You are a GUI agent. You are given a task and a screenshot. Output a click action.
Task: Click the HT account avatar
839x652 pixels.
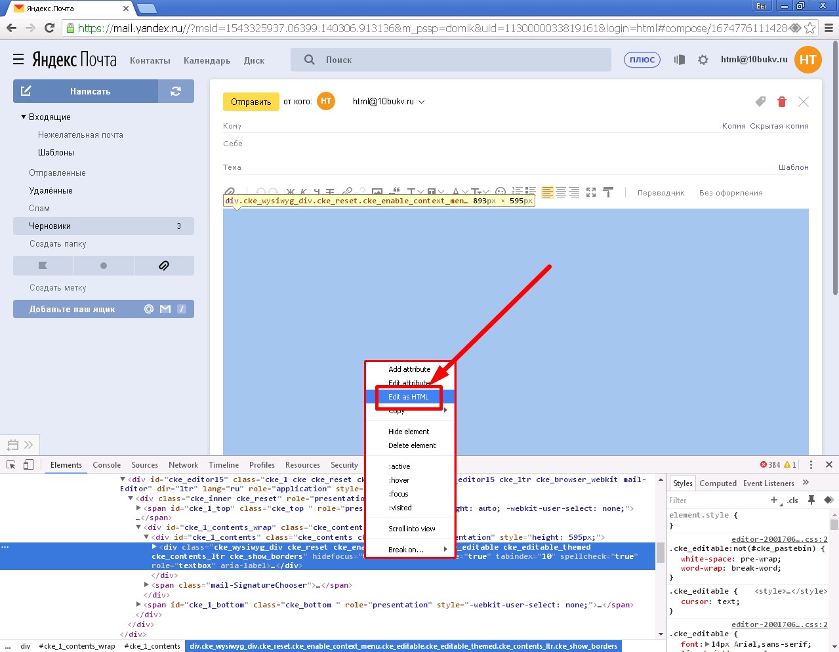pyautogui.click(x=808, y=60)
